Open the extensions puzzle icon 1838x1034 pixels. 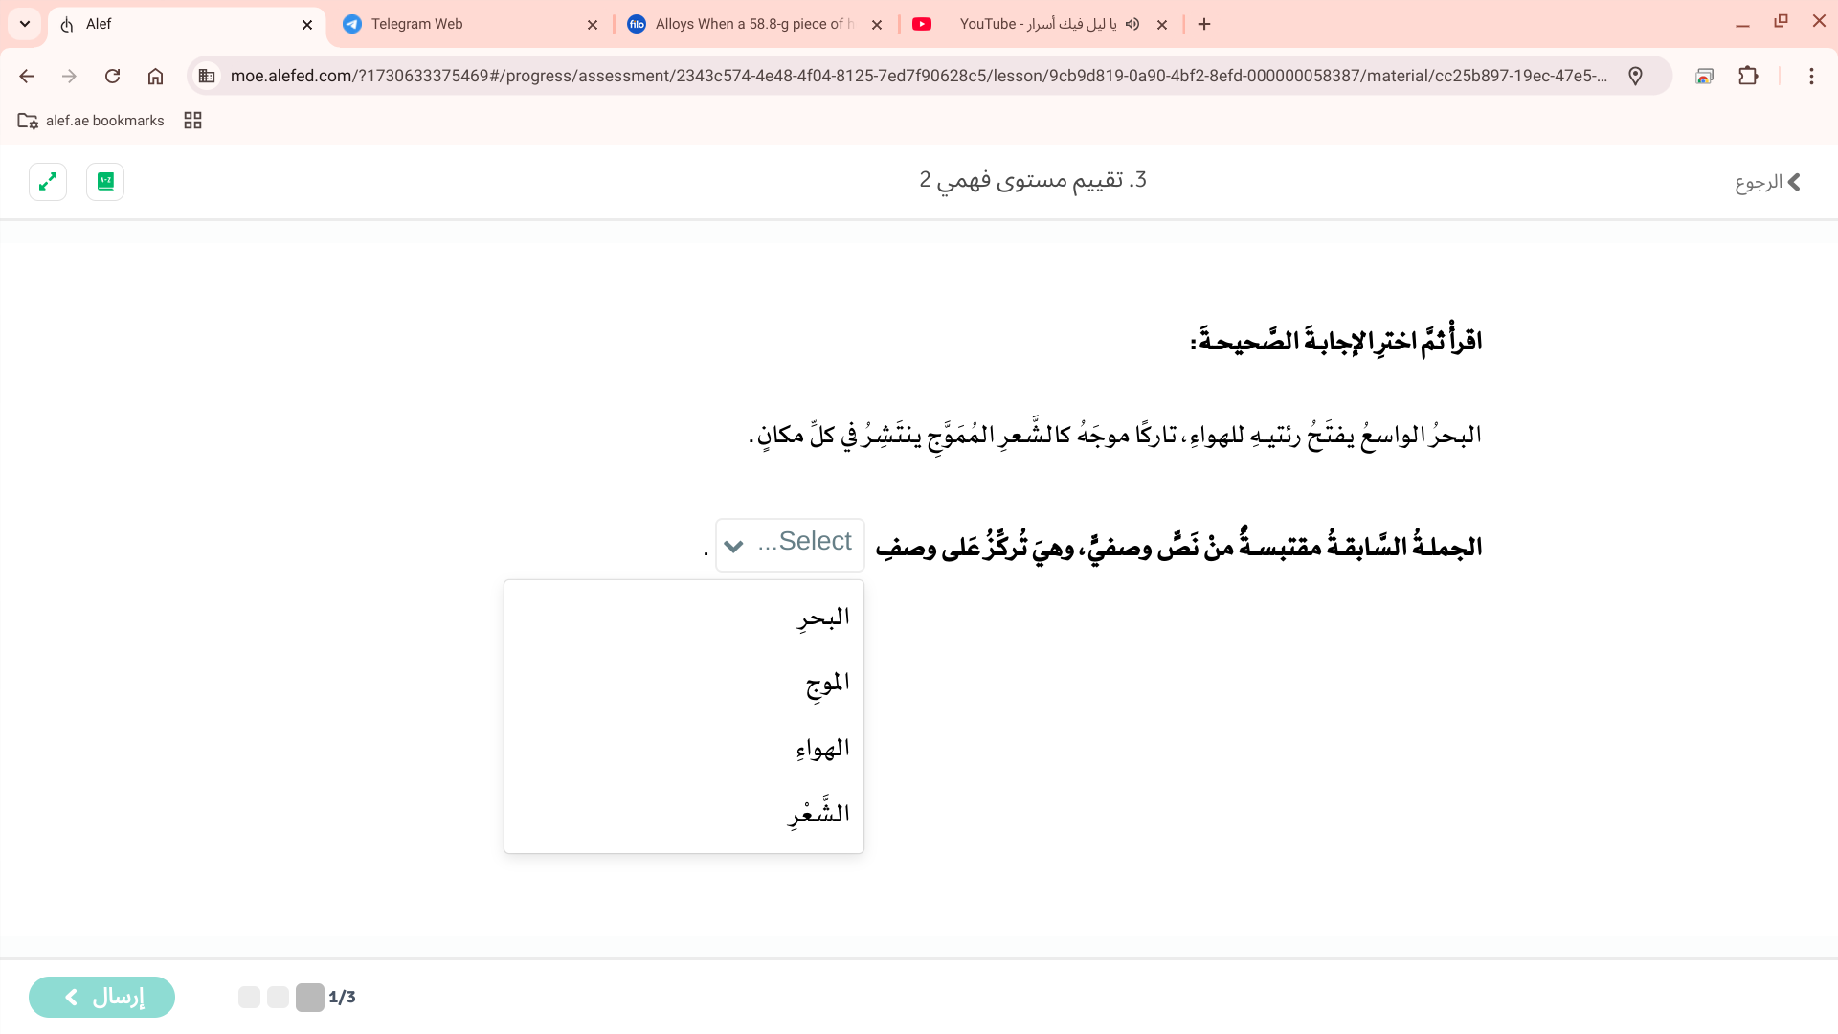pyautogui.click(x=1748, y=76)
